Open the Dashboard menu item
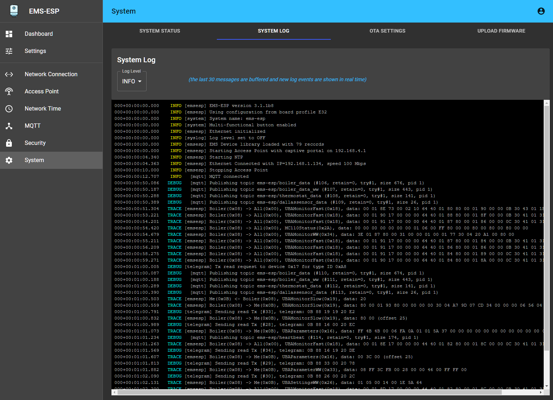The height and width of the screenshot is (400, 553). tap(39, 34)
